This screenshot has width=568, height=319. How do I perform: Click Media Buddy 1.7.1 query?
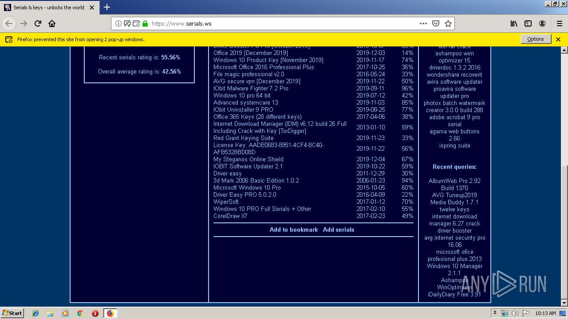454,202
